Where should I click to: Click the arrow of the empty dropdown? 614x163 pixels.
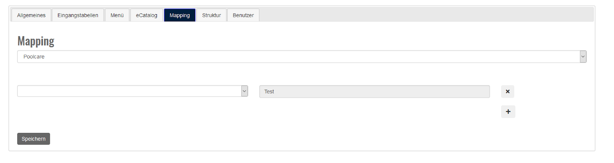(x=244, y=91)
